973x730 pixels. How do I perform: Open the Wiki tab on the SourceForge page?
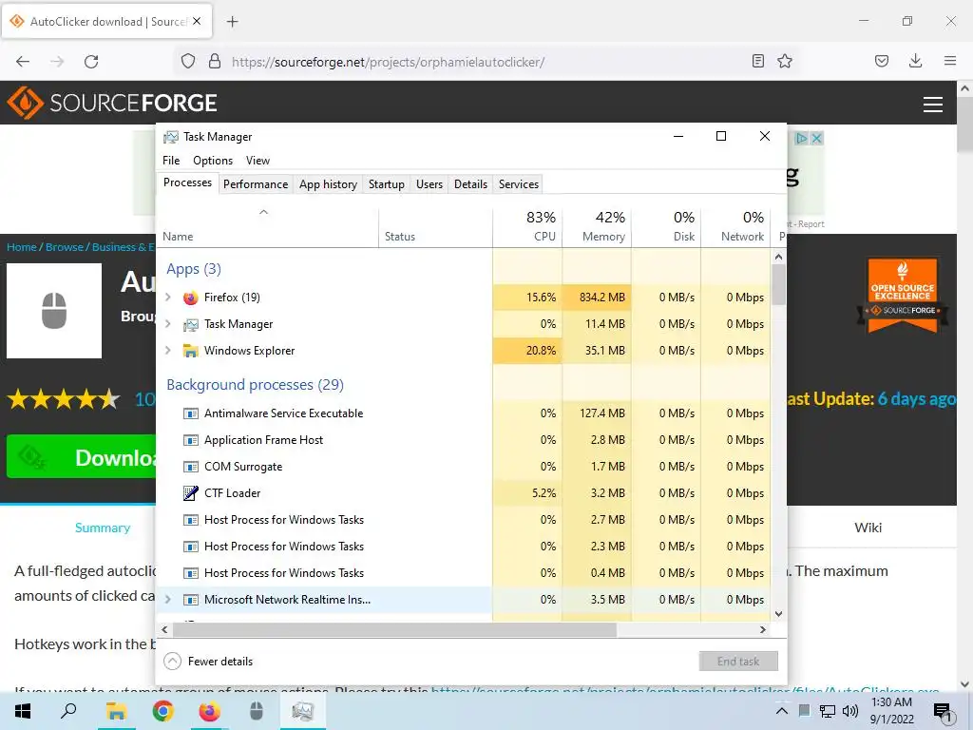(x=868, y=528)
